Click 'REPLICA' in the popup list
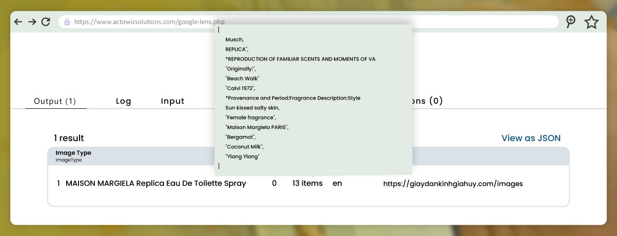 [x=237, y=49]
